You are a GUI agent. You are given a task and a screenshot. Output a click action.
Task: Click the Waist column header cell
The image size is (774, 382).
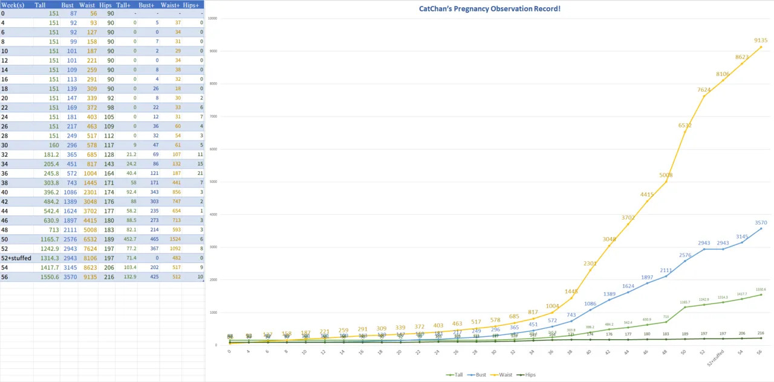pyautogui.click(x=87, y=4)
